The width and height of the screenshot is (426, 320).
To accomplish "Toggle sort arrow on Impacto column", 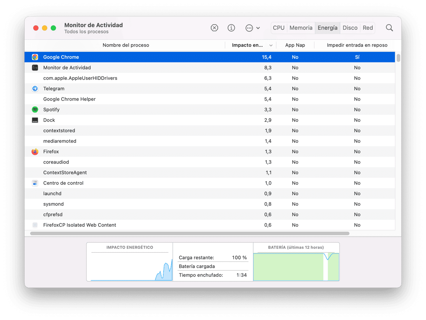I will pyautogui.click(x=271, y=46).
